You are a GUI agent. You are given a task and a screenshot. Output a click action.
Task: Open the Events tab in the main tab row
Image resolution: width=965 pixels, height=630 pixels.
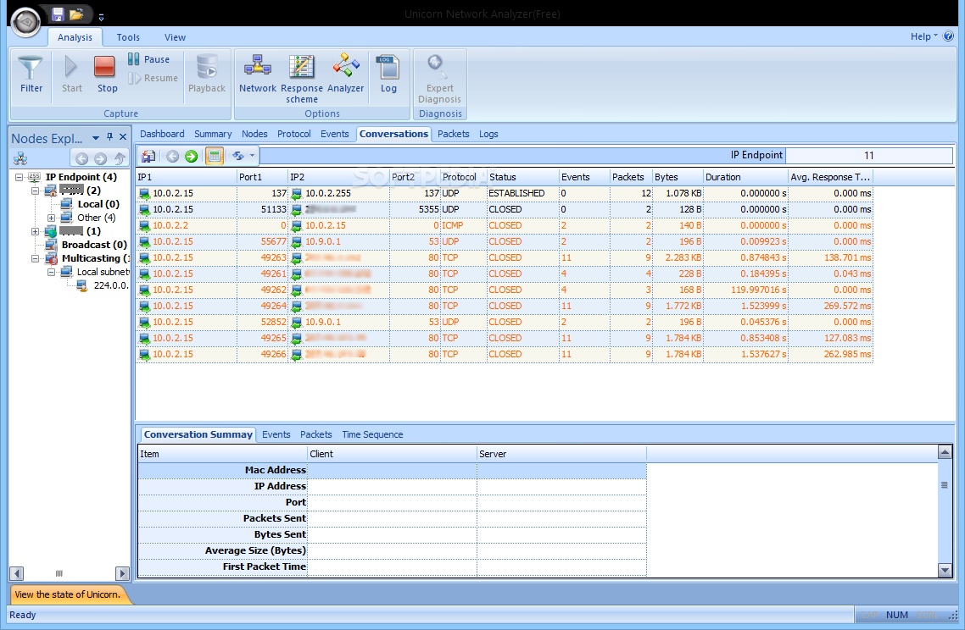[x=334, y=134]
